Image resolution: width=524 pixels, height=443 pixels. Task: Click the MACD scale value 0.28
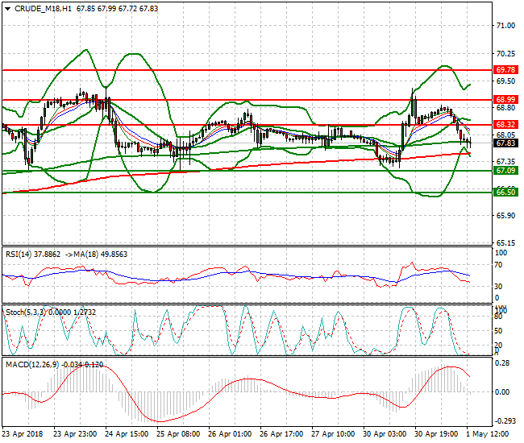(x=502, y=363)
